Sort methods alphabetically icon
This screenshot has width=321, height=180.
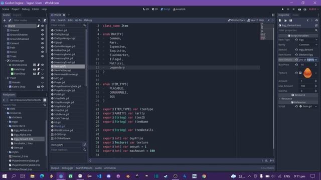pos(85,144)
